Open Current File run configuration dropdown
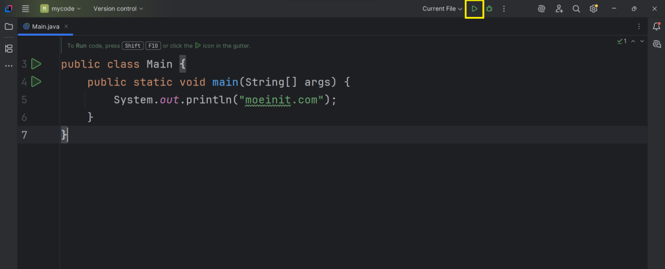Viewport: 665px width, 269px height. pos(442,8)
